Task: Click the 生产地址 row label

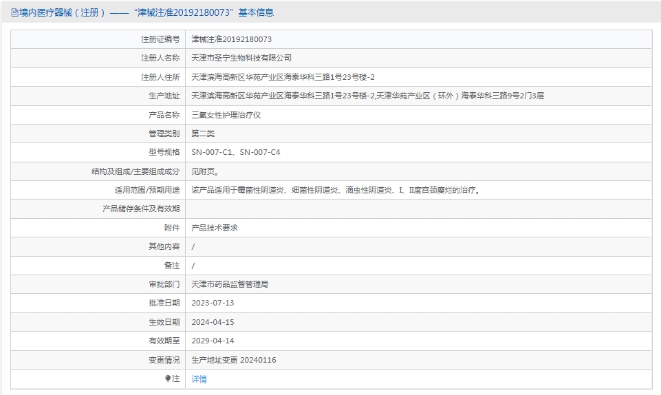Action: pos(164,96)
